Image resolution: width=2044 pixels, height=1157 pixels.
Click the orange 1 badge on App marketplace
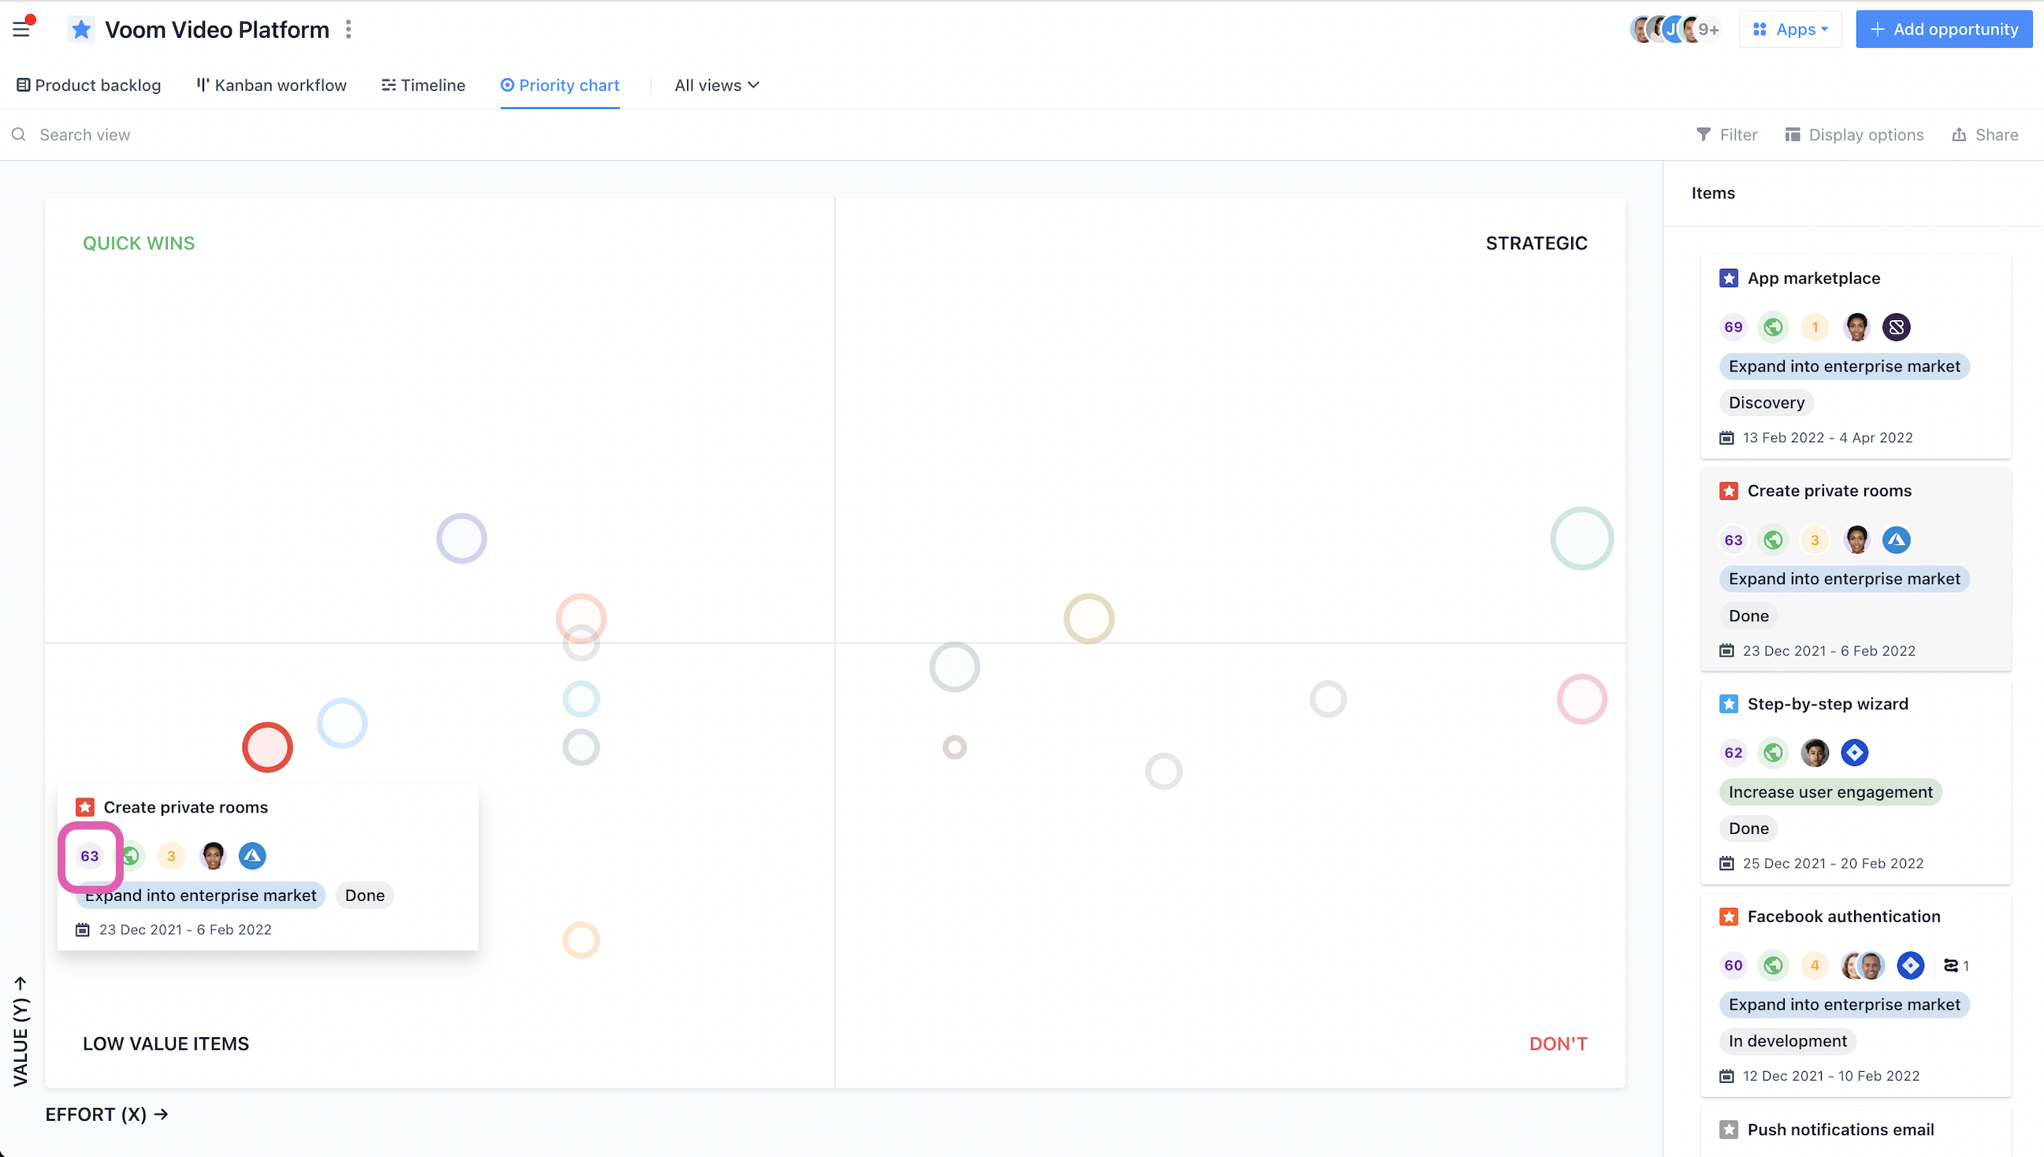click(1815, 326)
